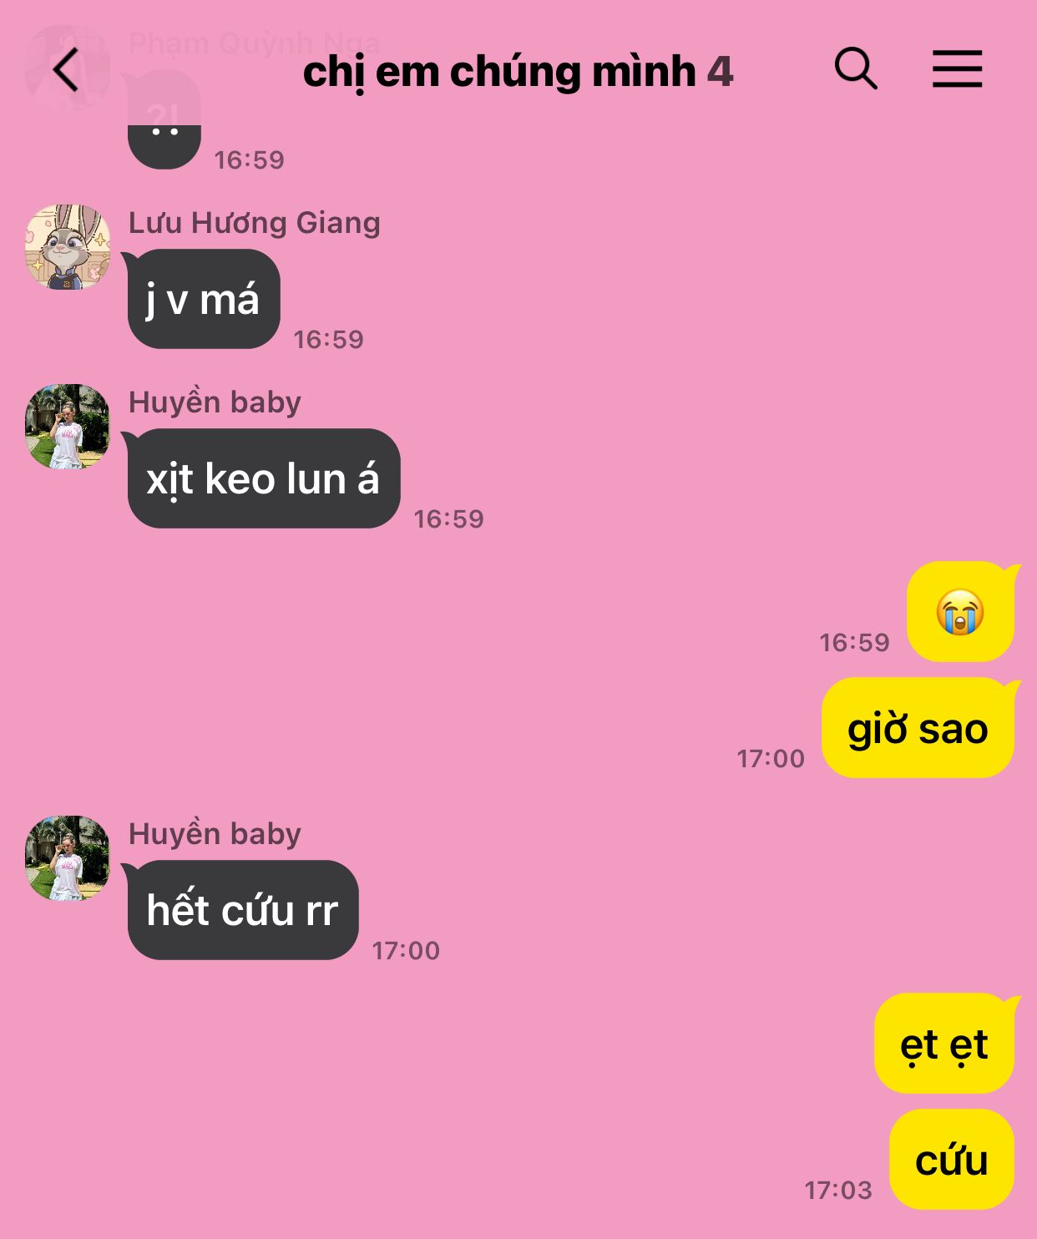Open group title 'chị em chúng mình'
Screen dimensions: 1037x1239
pyautogui.click(x=499, y=72)
